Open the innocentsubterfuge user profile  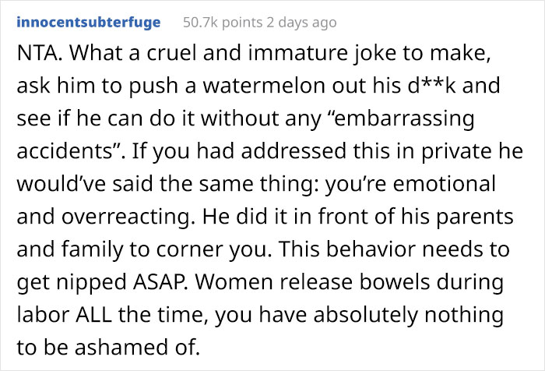coord(88,23)
